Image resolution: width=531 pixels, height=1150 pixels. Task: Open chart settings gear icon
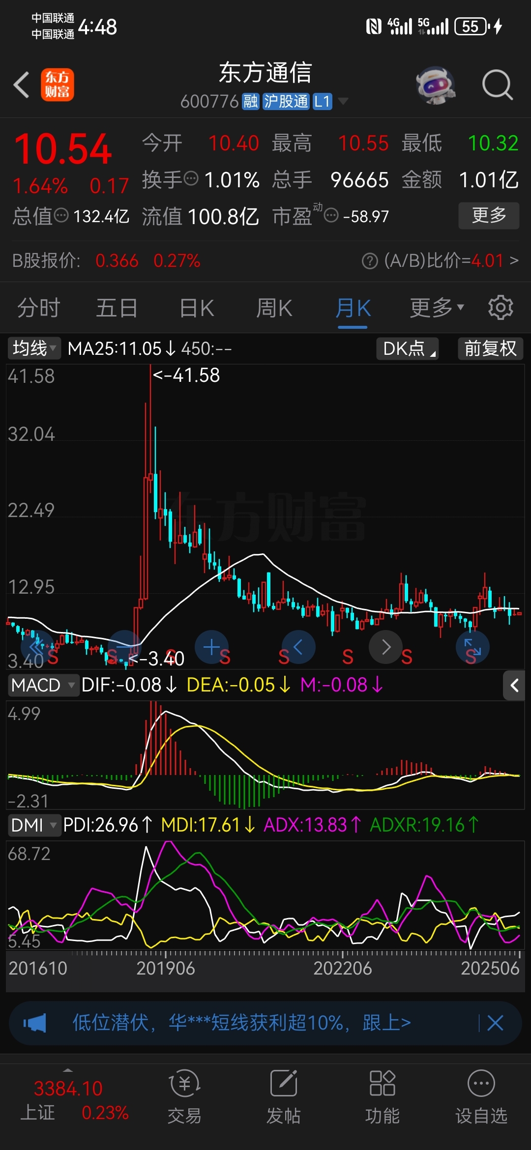[x=501, y=308]
